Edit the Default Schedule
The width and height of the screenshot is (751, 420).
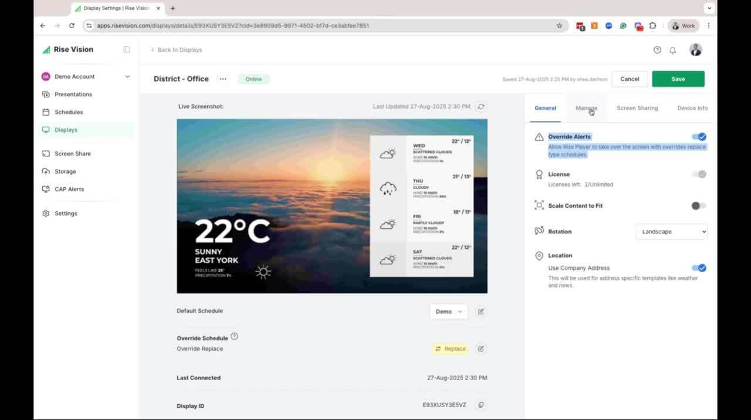pyautogui.click(x=481, y=311)
